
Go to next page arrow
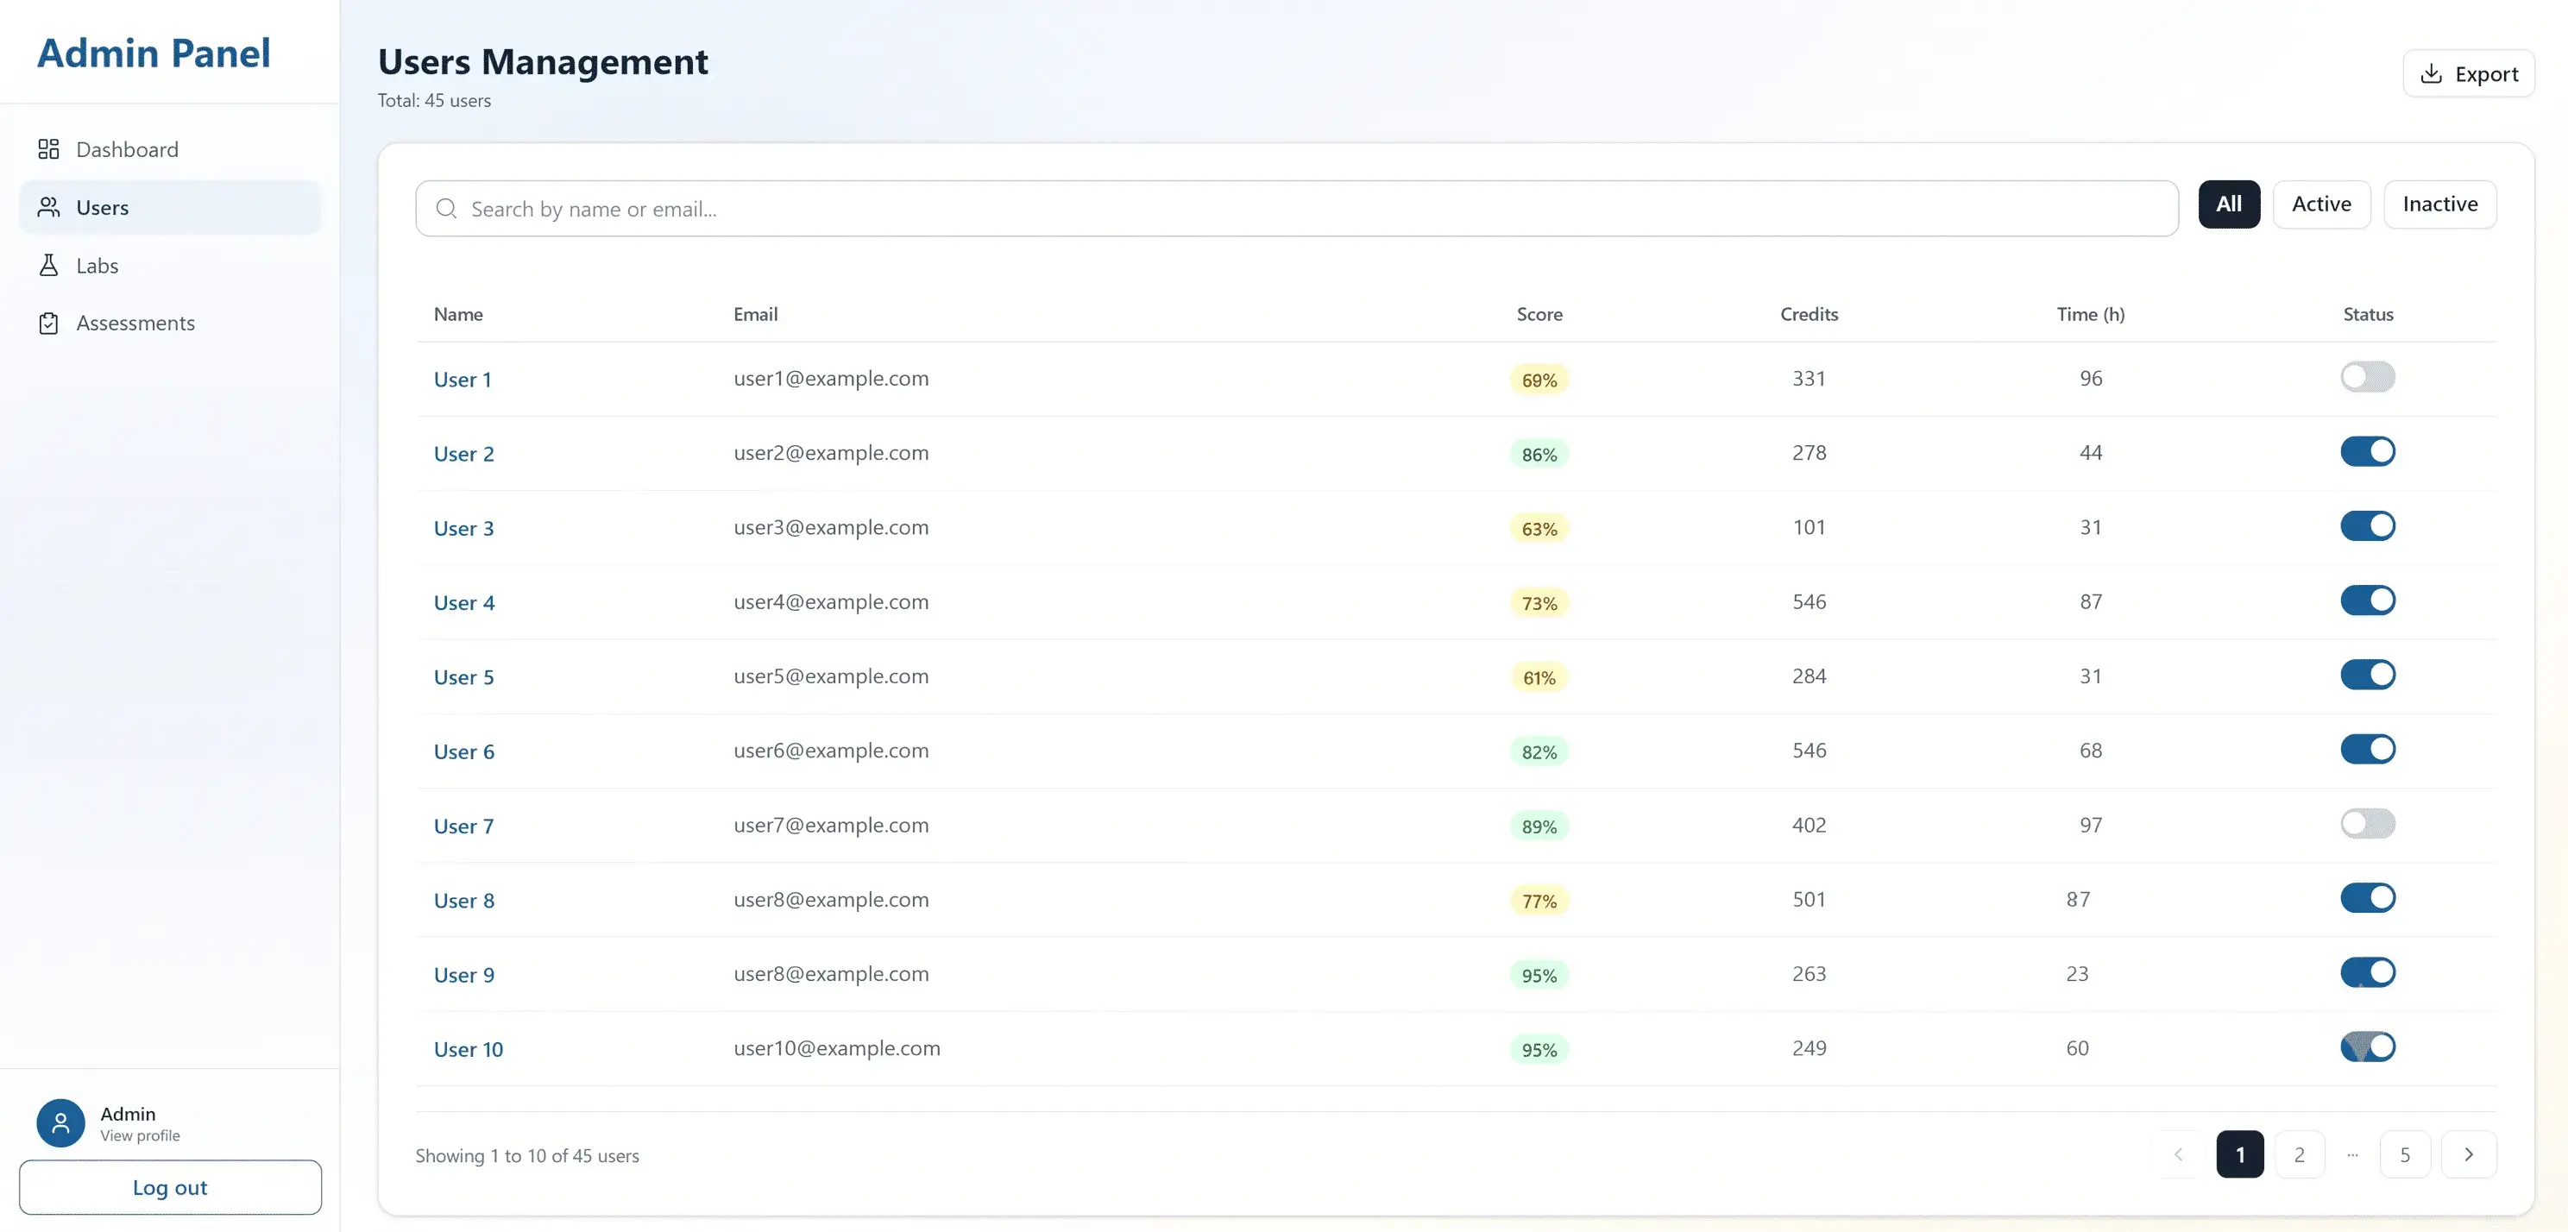pos(2468,1154)
